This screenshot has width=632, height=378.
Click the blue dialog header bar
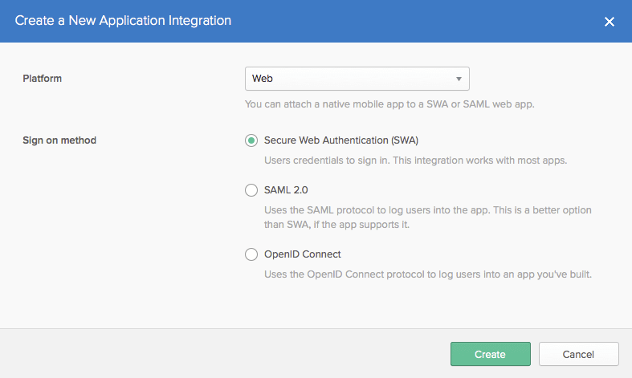[402, 21]
